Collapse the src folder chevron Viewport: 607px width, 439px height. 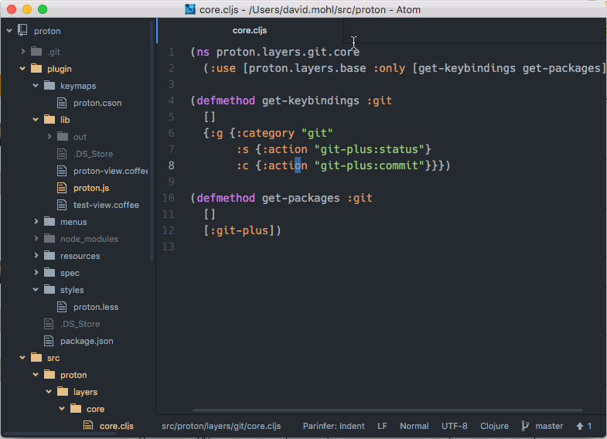pyautogui.click(x=22, y=358)
